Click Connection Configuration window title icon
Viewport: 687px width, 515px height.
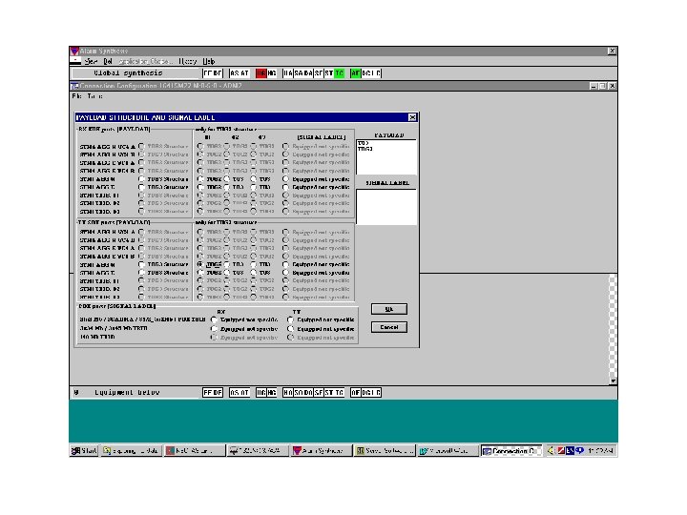[75, 86]
